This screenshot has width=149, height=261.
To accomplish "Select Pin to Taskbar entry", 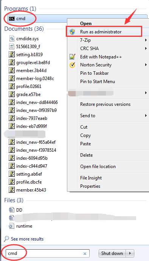I will tap(95, 73).
